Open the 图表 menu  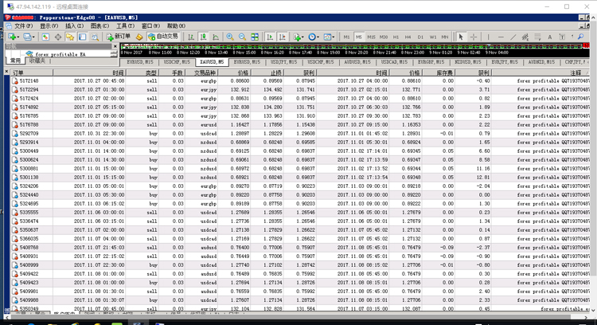(99, 26)
